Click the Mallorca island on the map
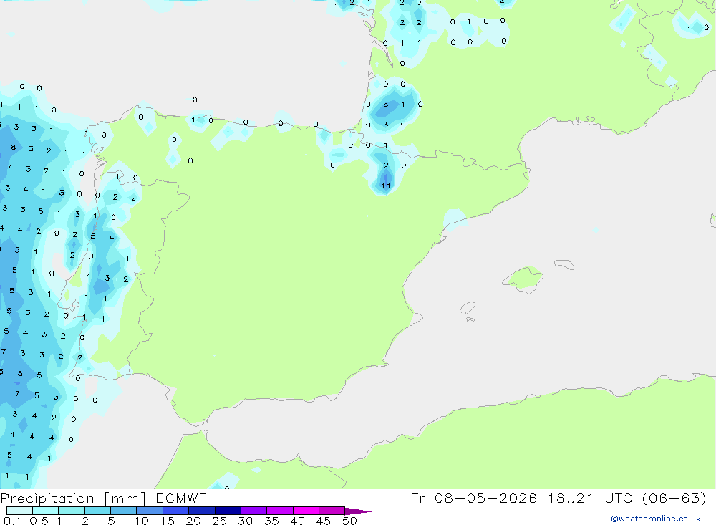This screenshot has height=525, width=716. click(x=524, y=279)
